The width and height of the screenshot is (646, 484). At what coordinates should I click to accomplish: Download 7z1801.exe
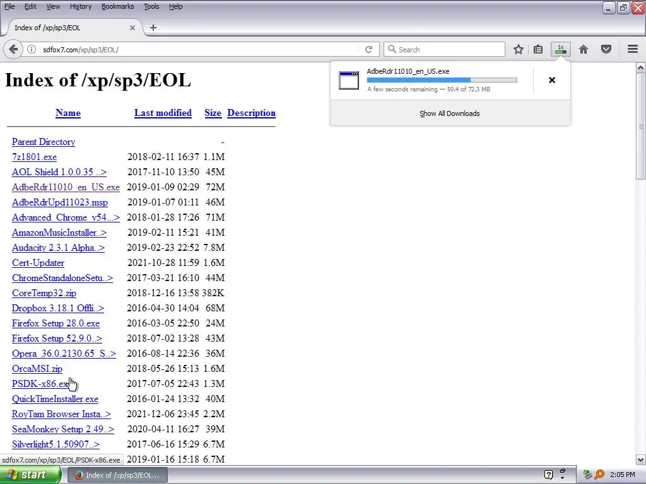[x=34, y=157]
